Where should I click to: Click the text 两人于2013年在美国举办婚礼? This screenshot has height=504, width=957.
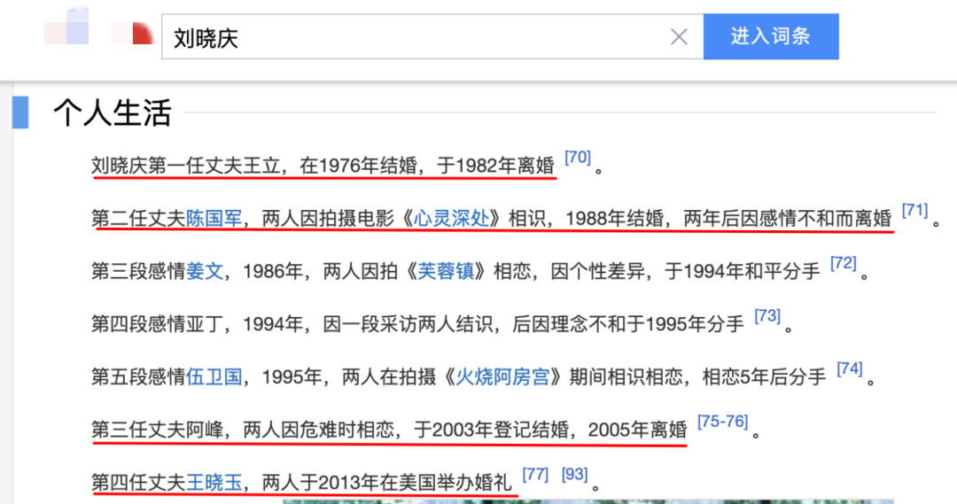[386, 484]
